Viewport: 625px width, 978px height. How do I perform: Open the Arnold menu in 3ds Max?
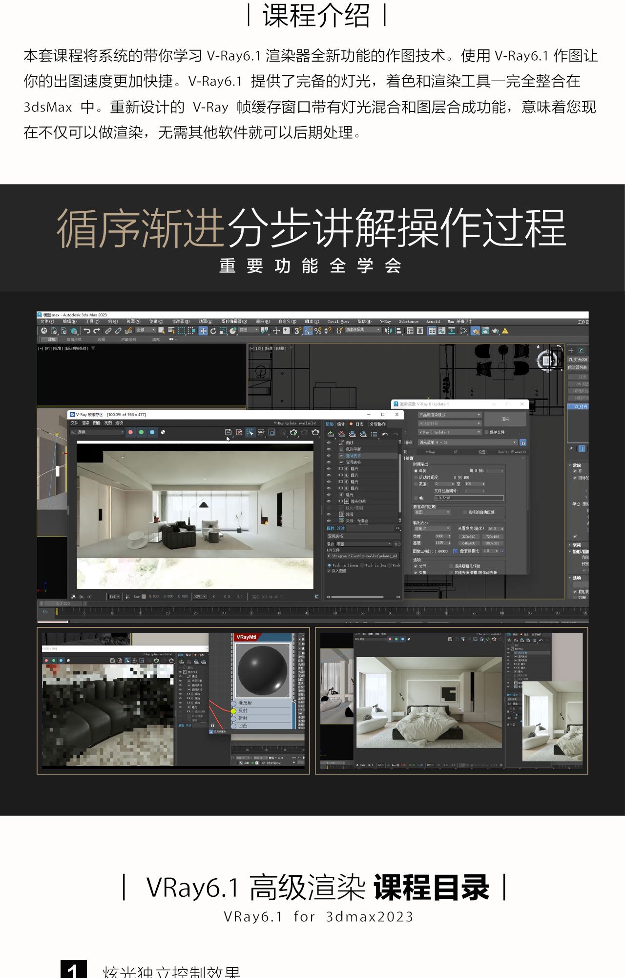tap(433, 321)
